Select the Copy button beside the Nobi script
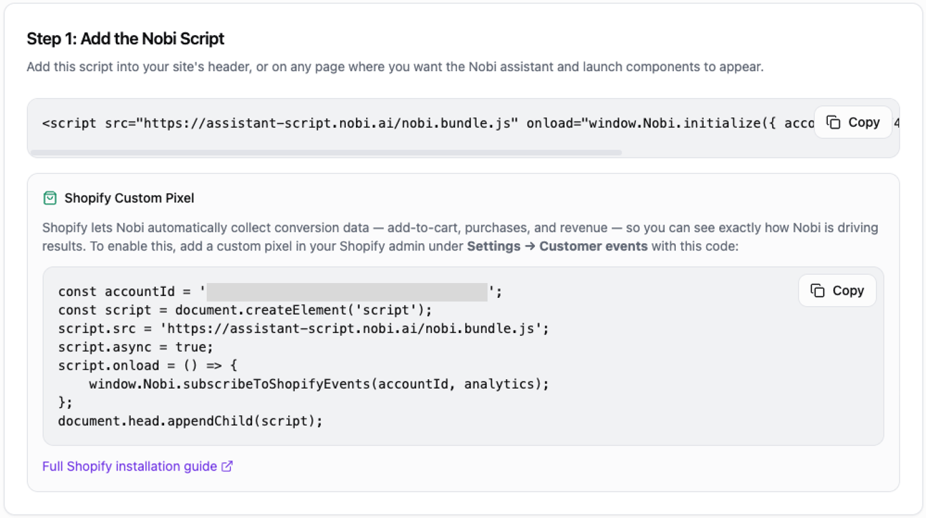 coord(853,122)
